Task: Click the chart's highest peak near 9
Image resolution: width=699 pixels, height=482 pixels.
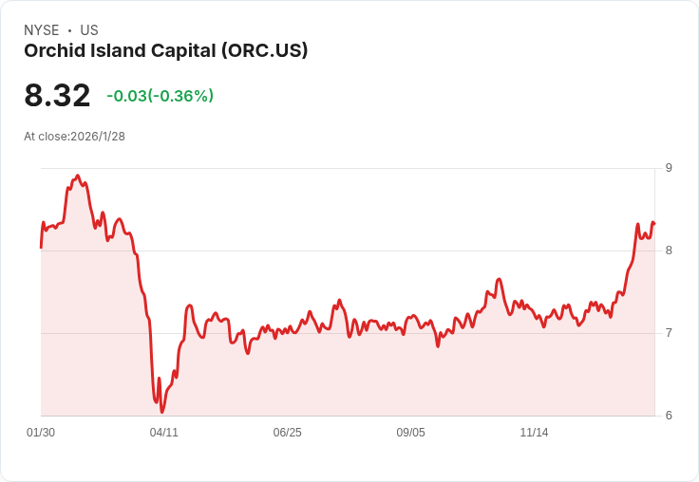Action: click(78, 176)
